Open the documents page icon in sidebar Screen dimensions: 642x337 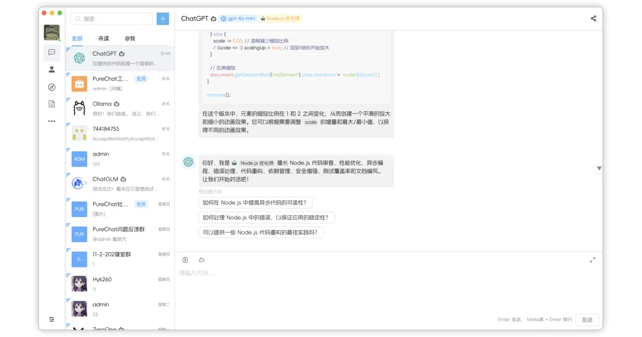click(x=52, y=104)
